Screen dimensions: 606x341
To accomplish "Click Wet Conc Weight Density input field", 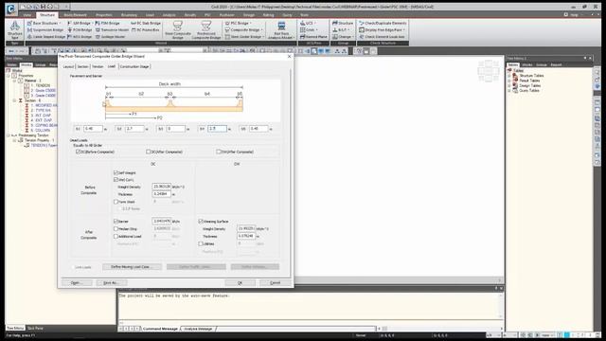I will click(x=162, y=187).
